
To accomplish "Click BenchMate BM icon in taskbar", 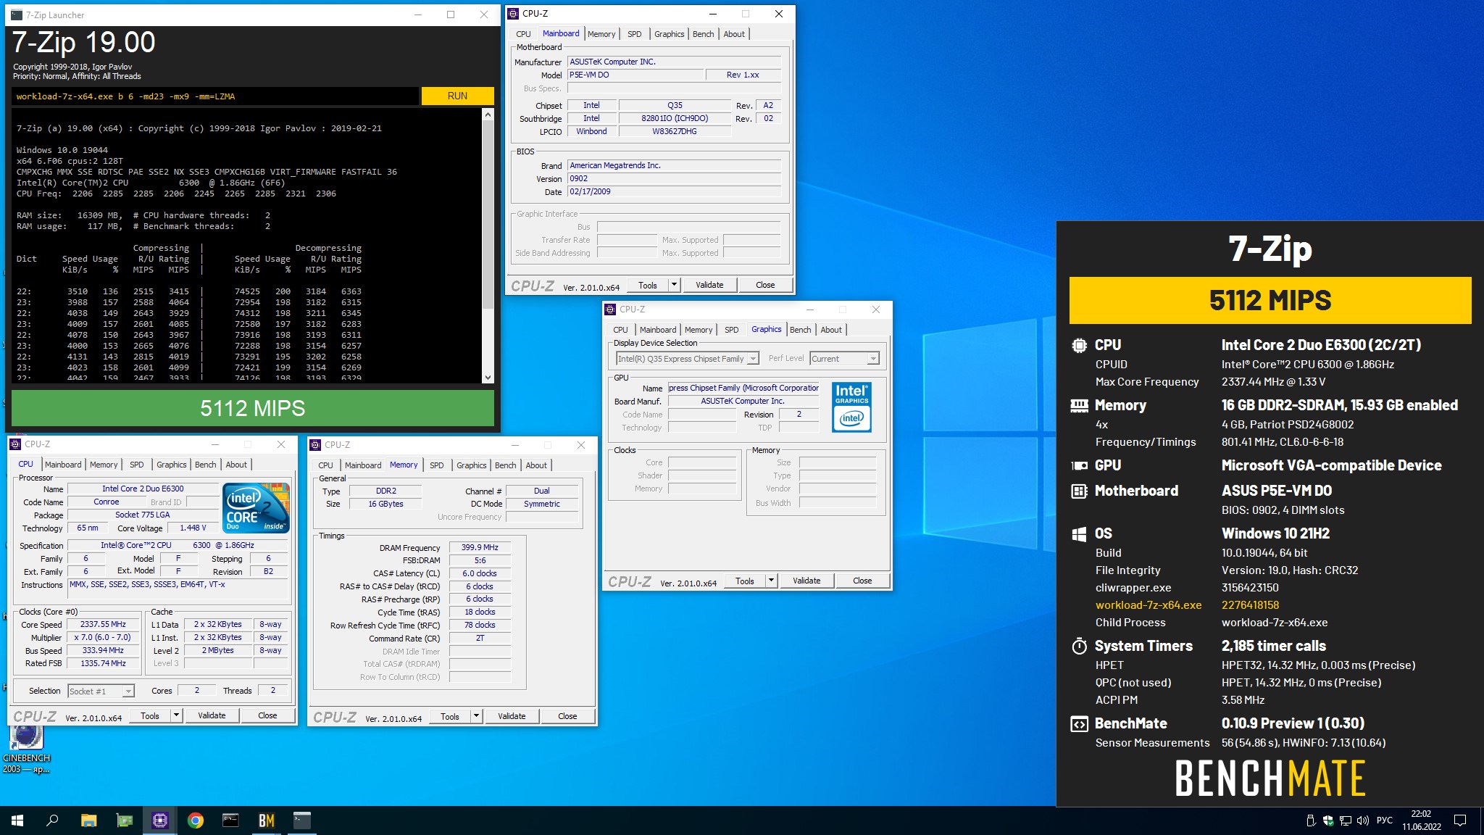I will (x=266, y=821).
